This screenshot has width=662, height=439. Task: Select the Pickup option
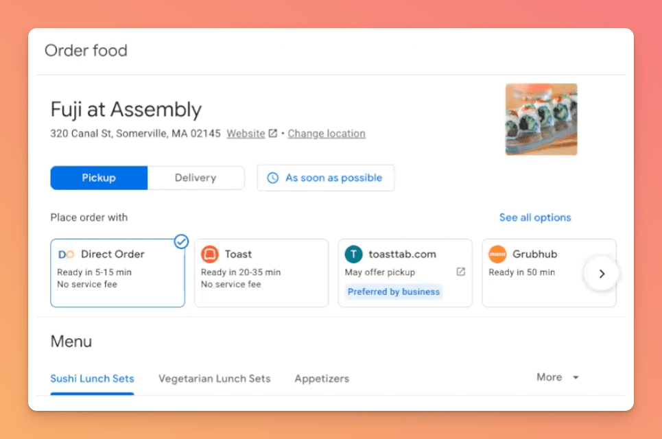[99, 178]
